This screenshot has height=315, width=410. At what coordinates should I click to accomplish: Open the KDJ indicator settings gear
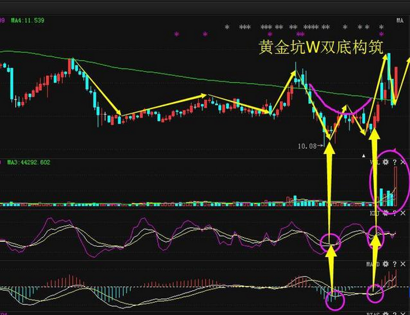point(385,213)
